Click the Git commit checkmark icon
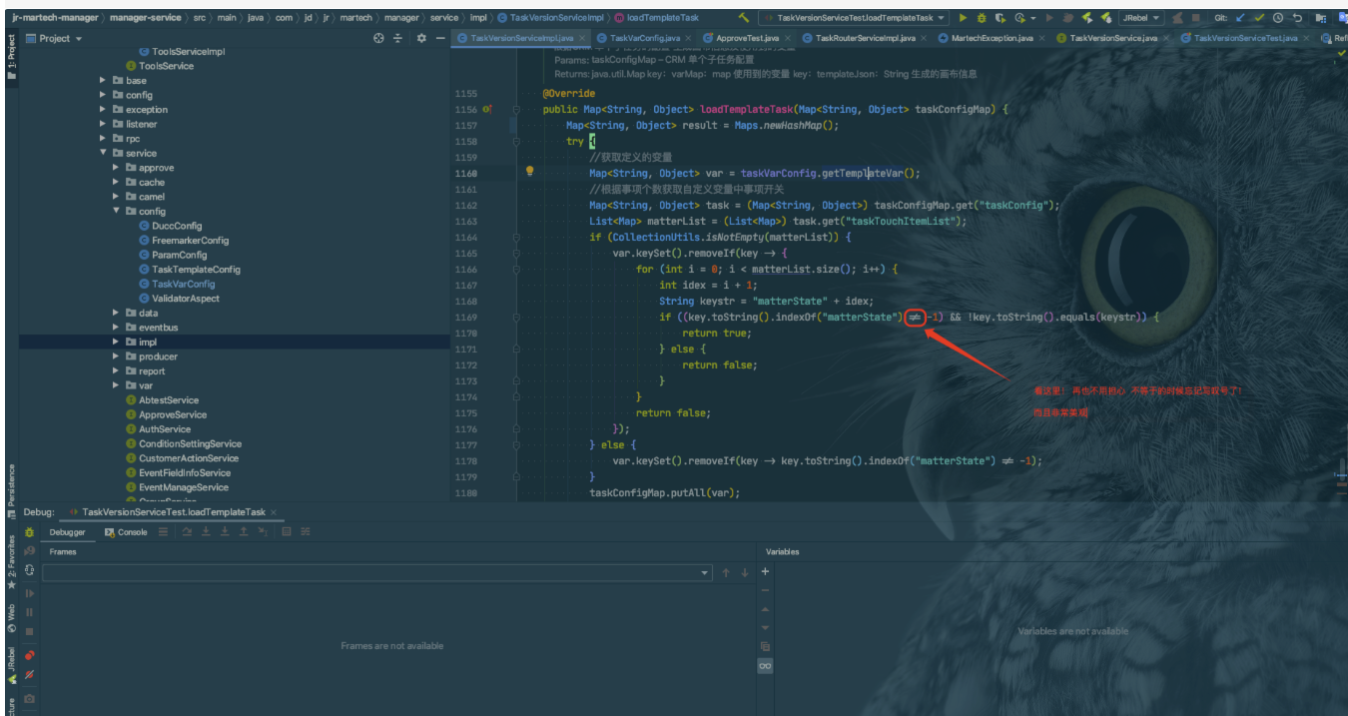 tap(1259, 18)
